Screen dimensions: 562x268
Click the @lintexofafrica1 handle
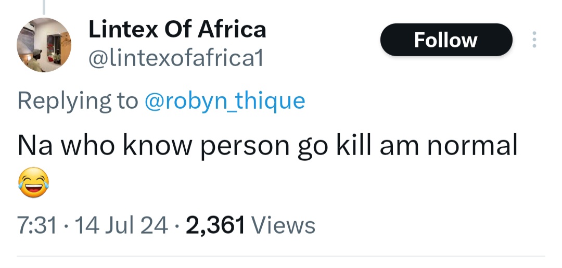coord(176,58)
